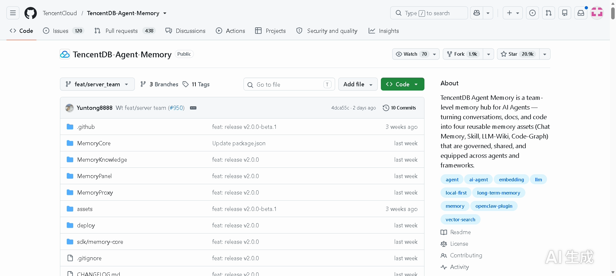Open Security and quality tab
Viewport: 616px width, 276px height.
pos(327,31)
